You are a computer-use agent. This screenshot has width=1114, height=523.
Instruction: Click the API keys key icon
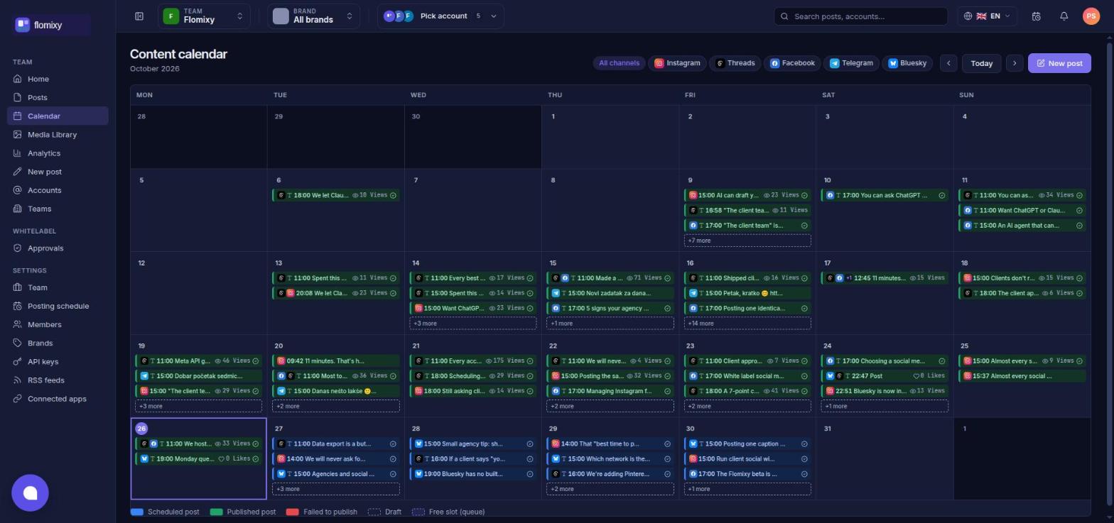click(18, 362)
